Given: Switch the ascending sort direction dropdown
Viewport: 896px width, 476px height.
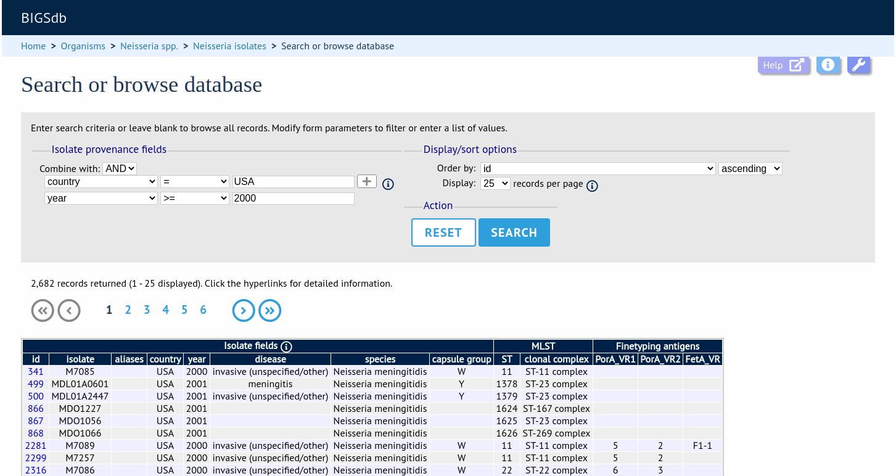Looking at the screenshot, I should tap(750, 168).
